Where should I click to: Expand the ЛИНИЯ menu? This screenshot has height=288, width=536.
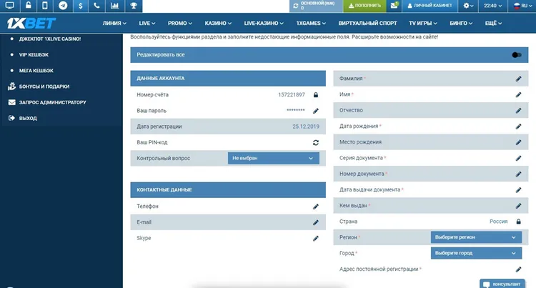point(114,24)
